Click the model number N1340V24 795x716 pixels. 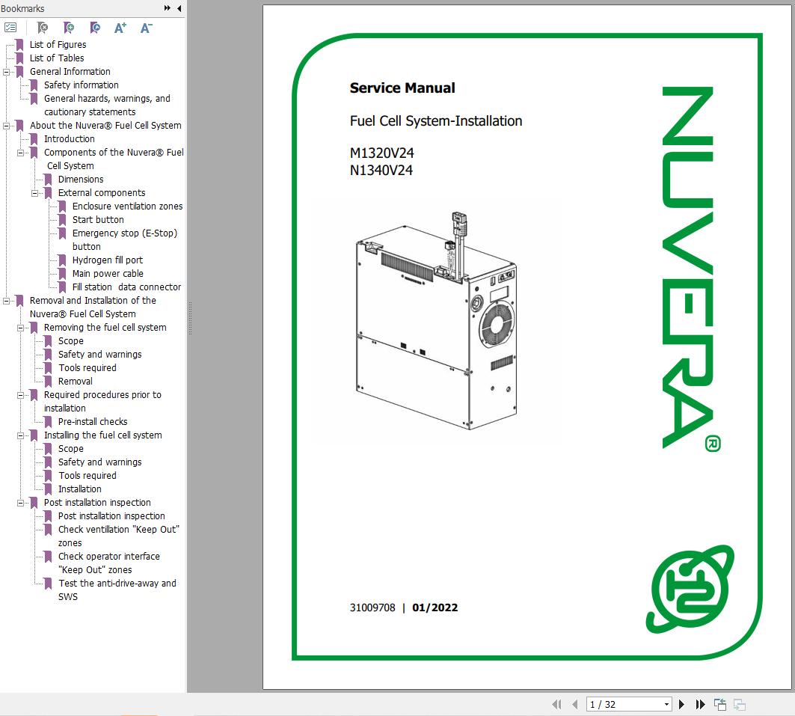pos(381,171)
